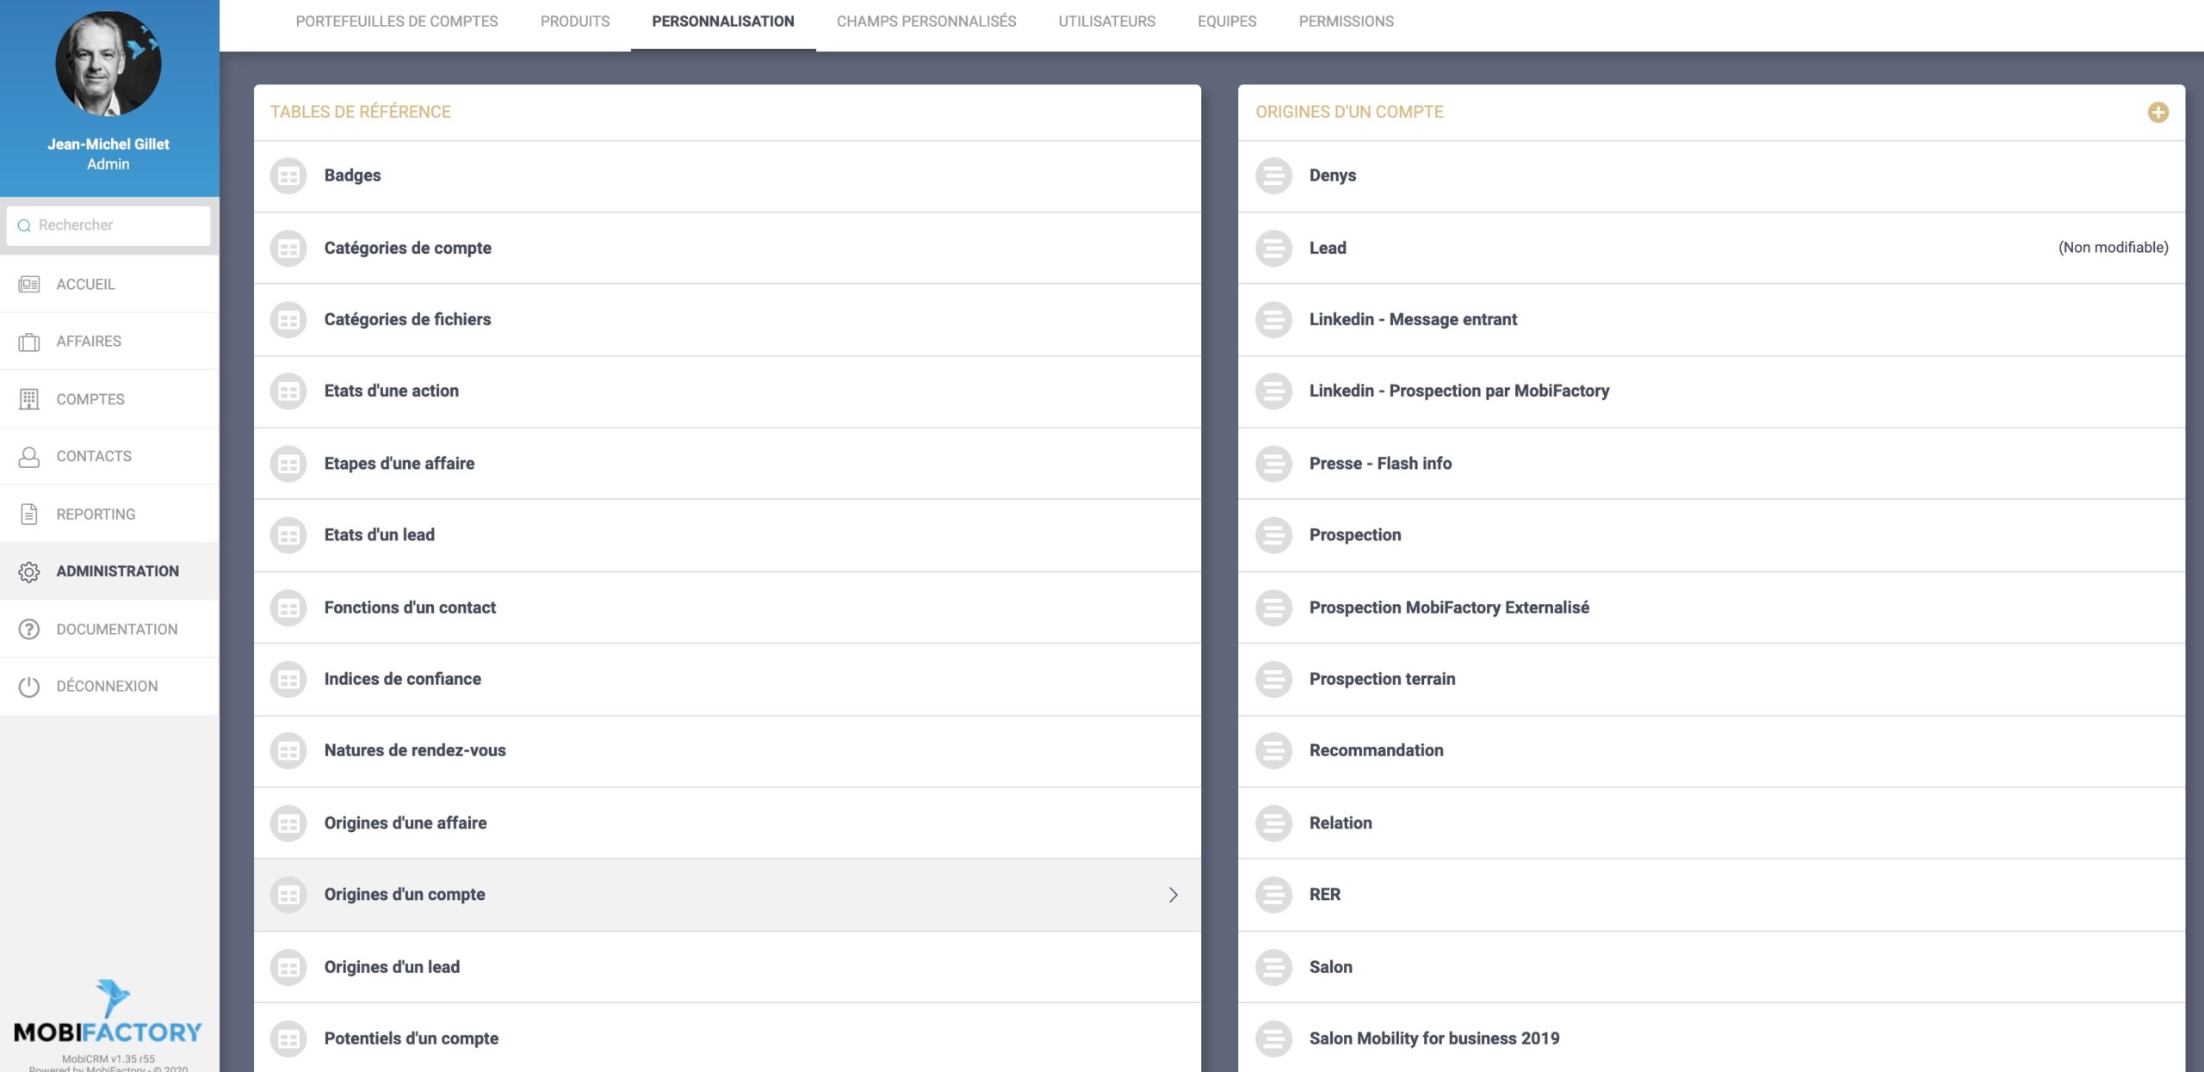Click the table icon beside Badges

(x=288, y=176)
